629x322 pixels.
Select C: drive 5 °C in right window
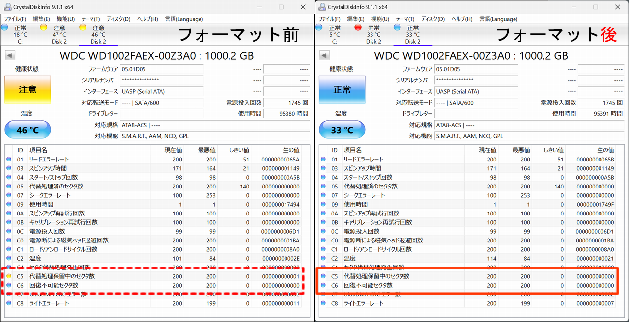point(335,34)
